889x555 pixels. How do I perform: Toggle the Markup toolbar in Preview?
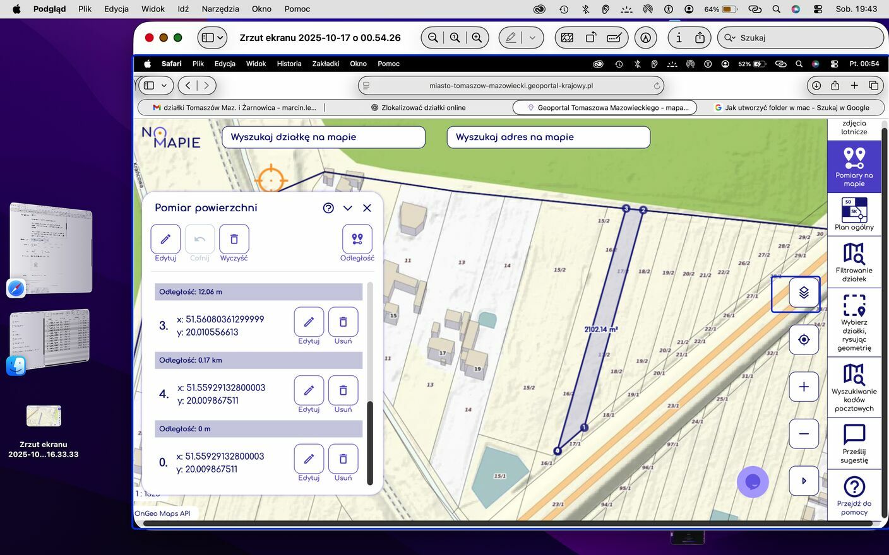[x=645, y=38]
